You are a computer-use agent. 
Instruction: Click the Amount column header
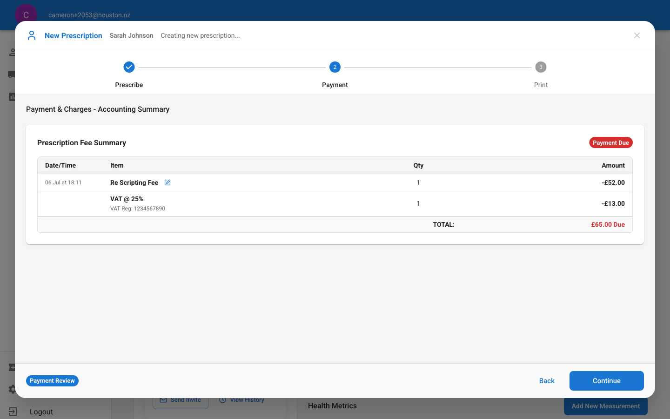613,165
